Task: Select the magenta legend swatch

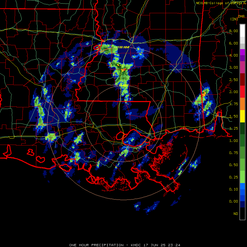Action: (x=242, y=52)
